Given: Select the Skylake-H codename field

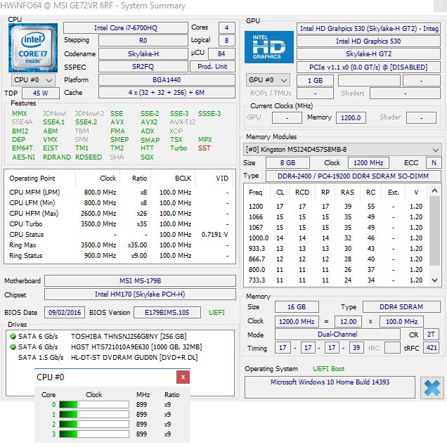Looking at the screenshot, I should (x=143, y=54).
